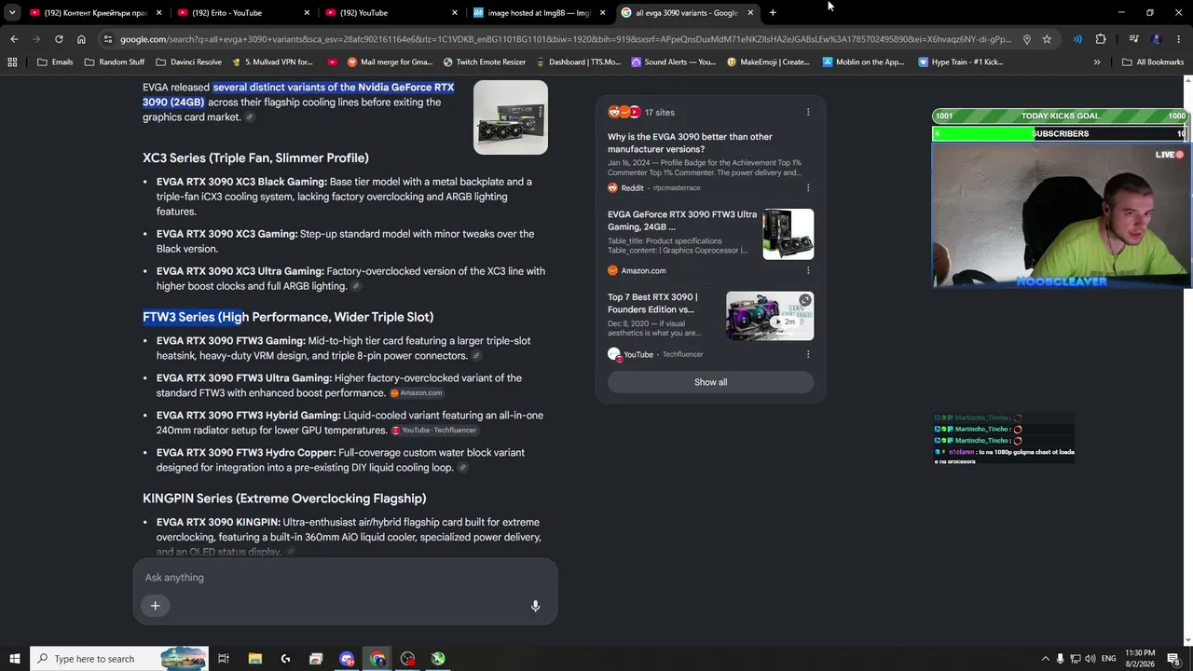Open the Chrome extensions puzzle icon
This screenshot has width=1193, height=671.
tap(1101, 39)
